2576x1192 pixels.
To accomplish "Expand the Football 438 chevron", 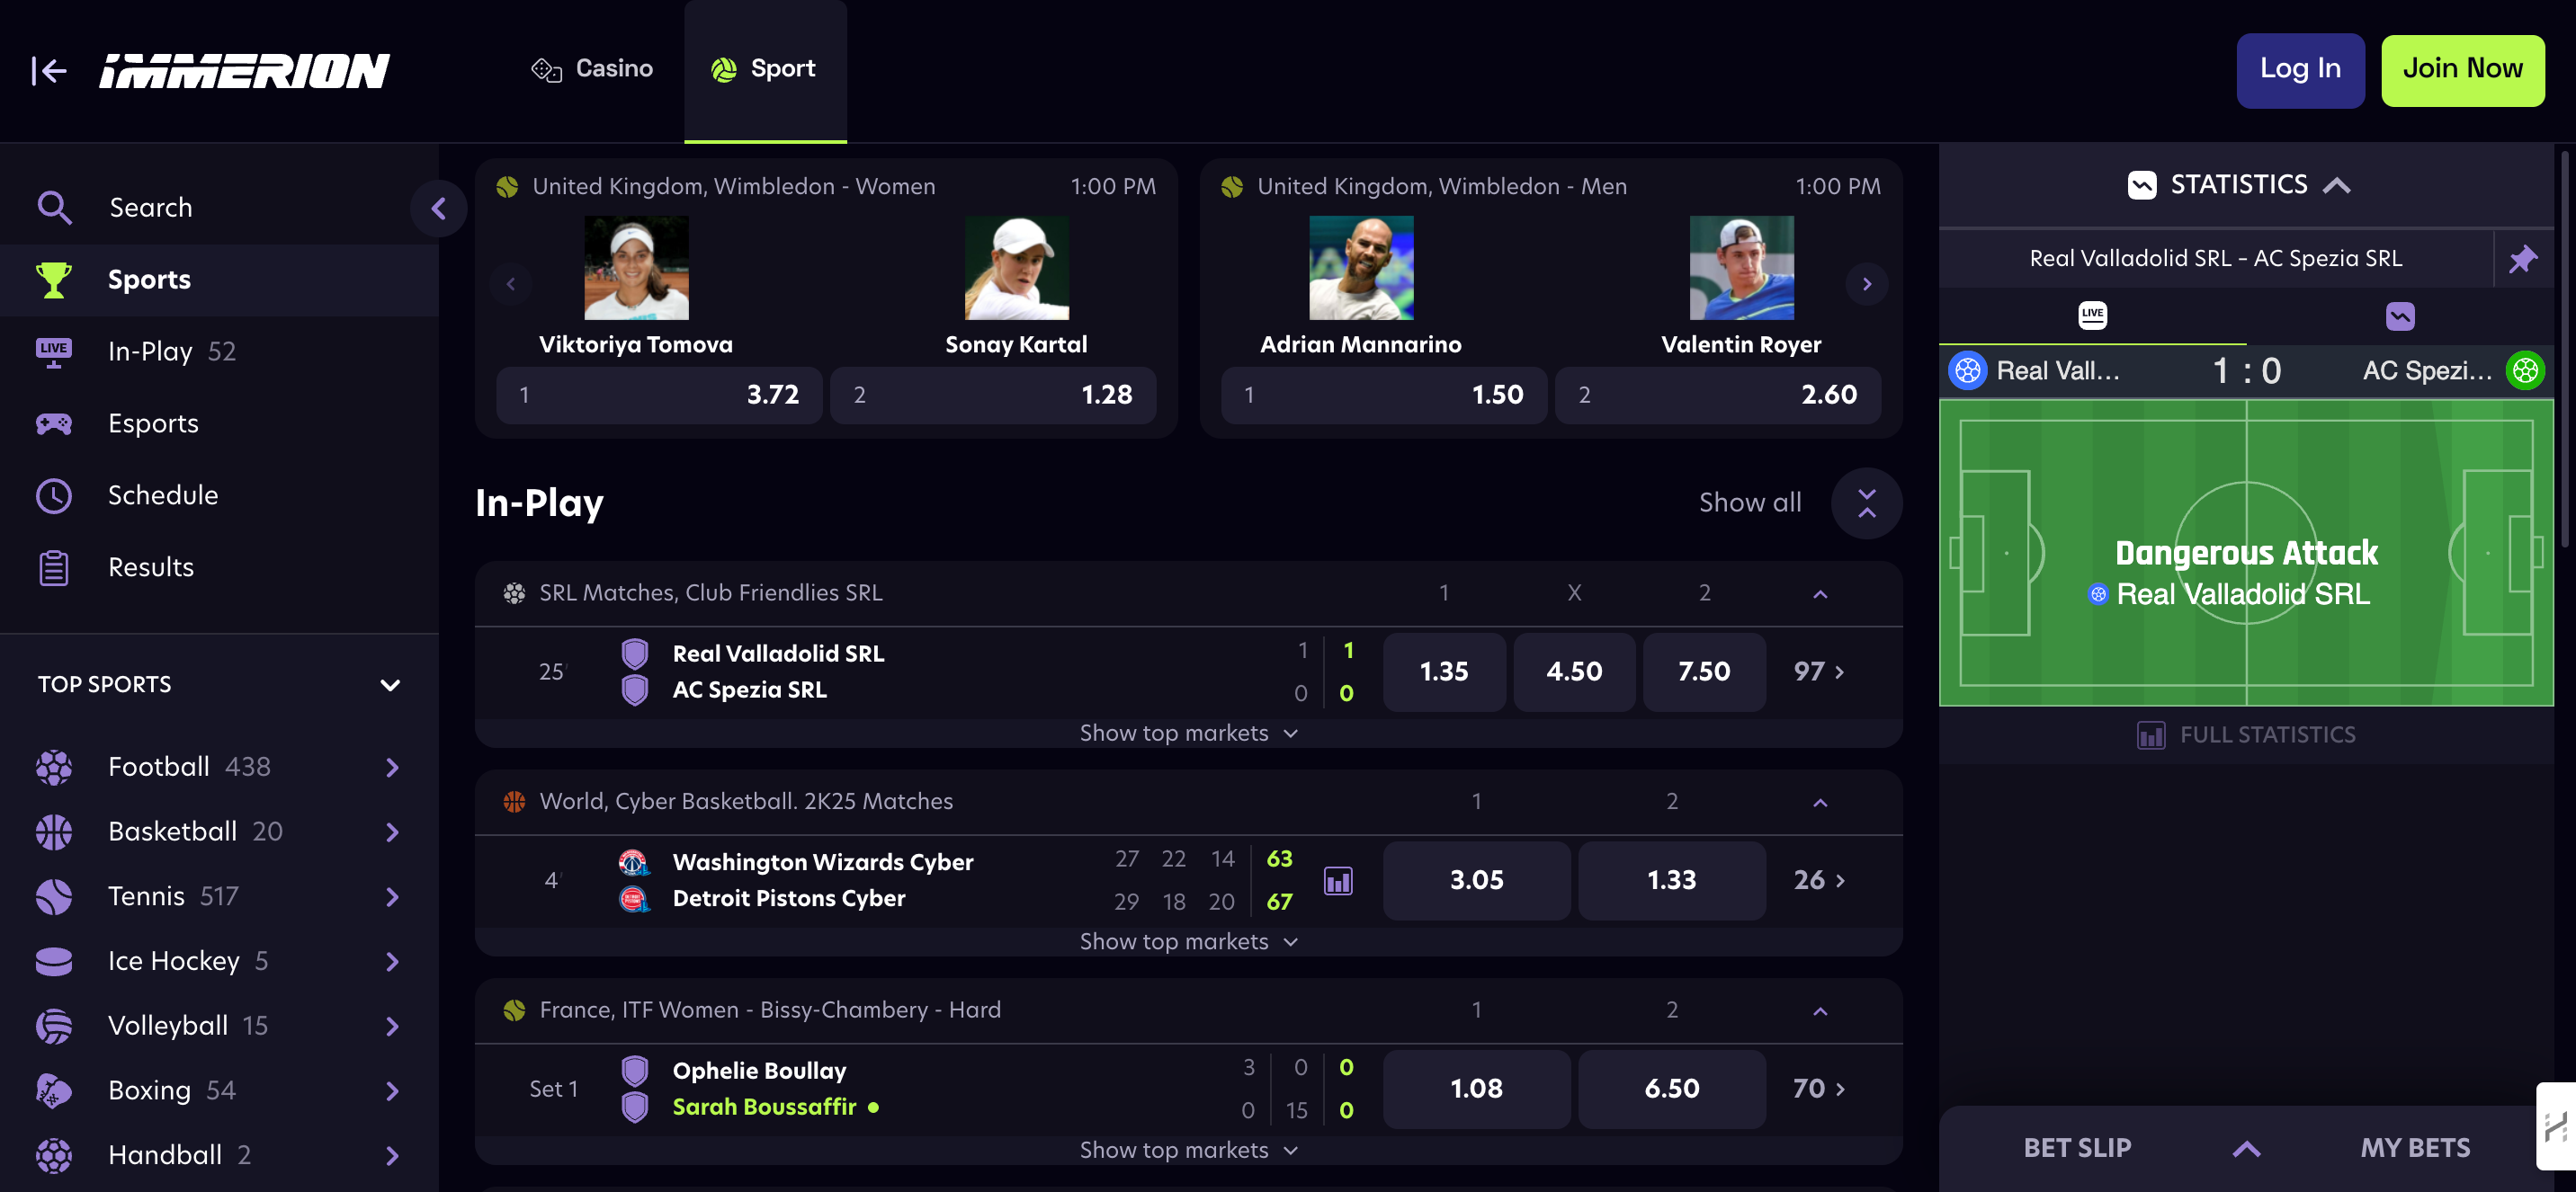I will (x=392, y=767).
